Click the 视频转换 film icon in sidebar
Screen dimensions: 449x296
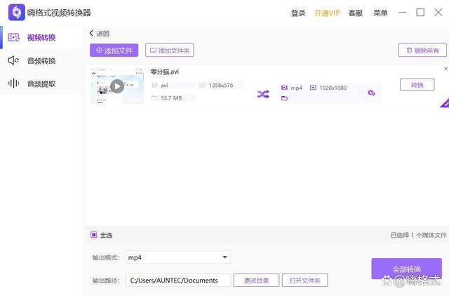[x=13, y=37]
